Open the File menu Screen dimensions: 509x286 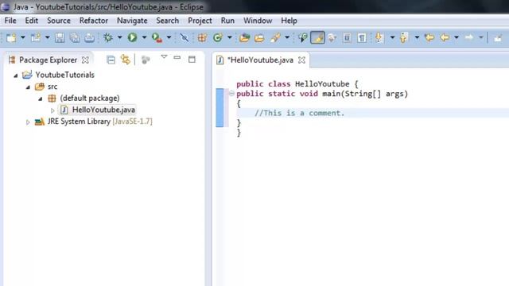10,21
